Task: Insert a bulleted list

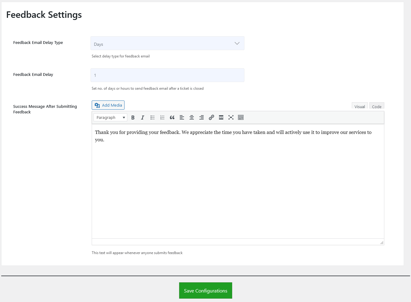Action: click(152, 117)
